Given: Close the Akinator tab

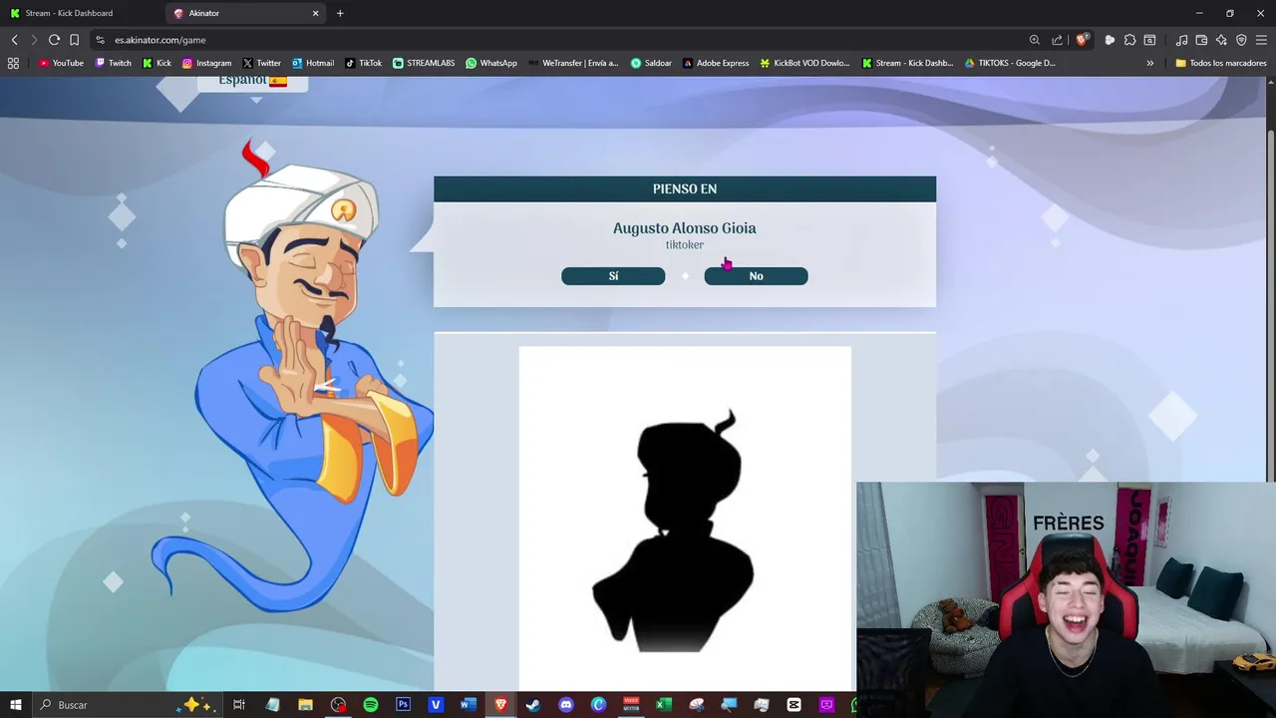Looking at the screenshot, I should [x=316, y=13].
